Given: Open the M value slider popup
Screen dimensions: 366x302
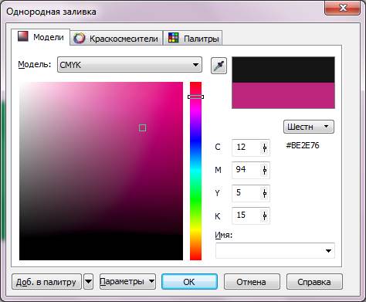Looking at the screenshot, I should (x=265, y=170).
